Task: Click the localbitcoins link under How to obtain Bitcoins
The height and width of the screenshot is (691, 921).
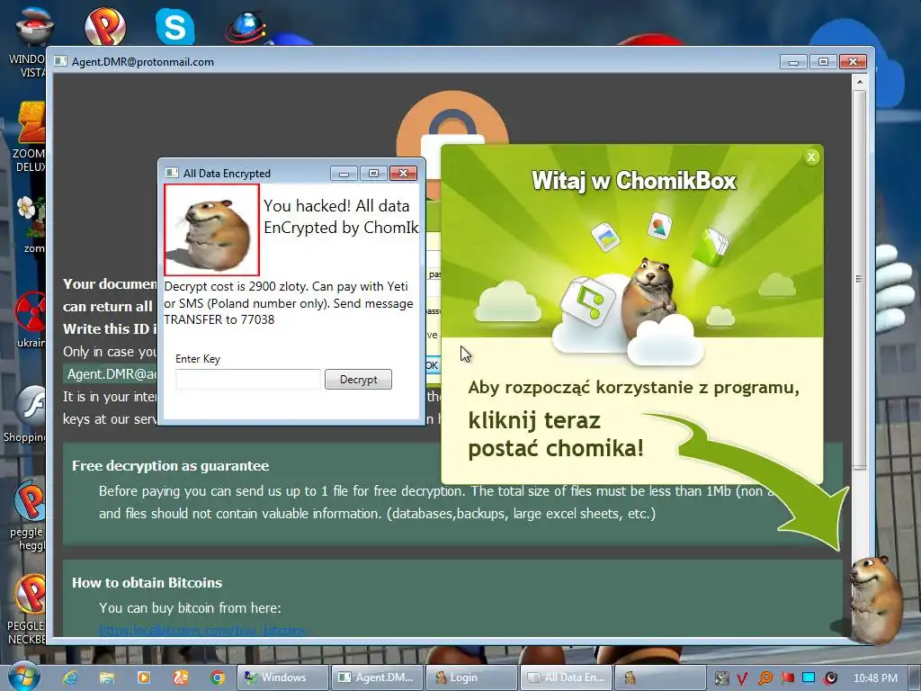Action: (202, 631)
